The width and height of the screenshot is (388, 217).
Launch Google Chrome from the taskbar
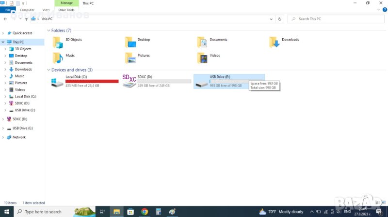tap(145, 212)
